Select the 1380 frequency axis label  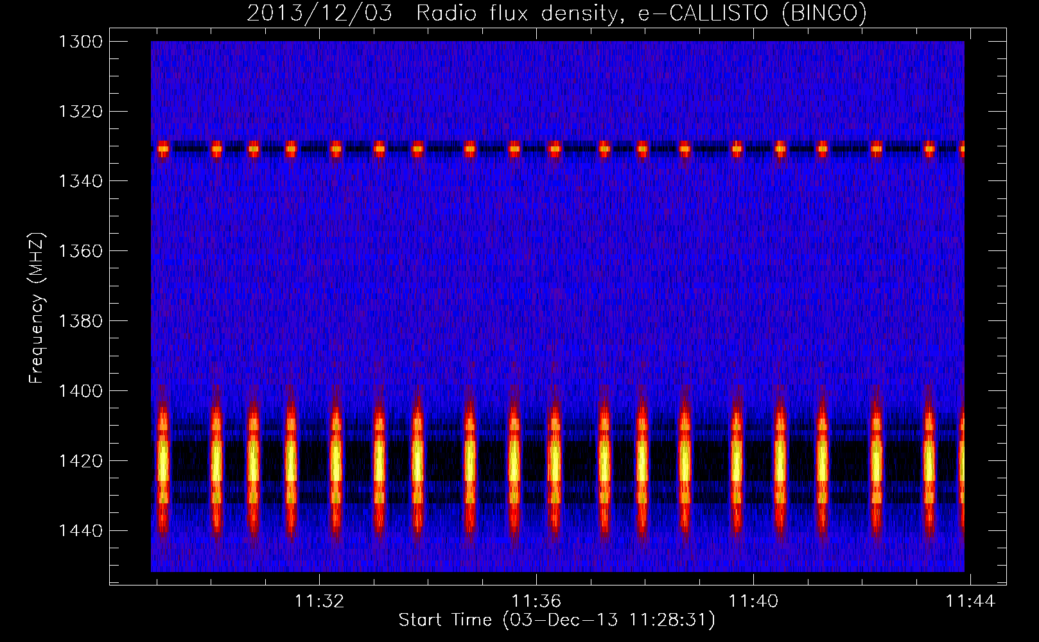click(80, 321)
